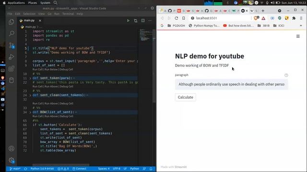
Task: Click the main branch indicator in status bar
Action: 15,169
